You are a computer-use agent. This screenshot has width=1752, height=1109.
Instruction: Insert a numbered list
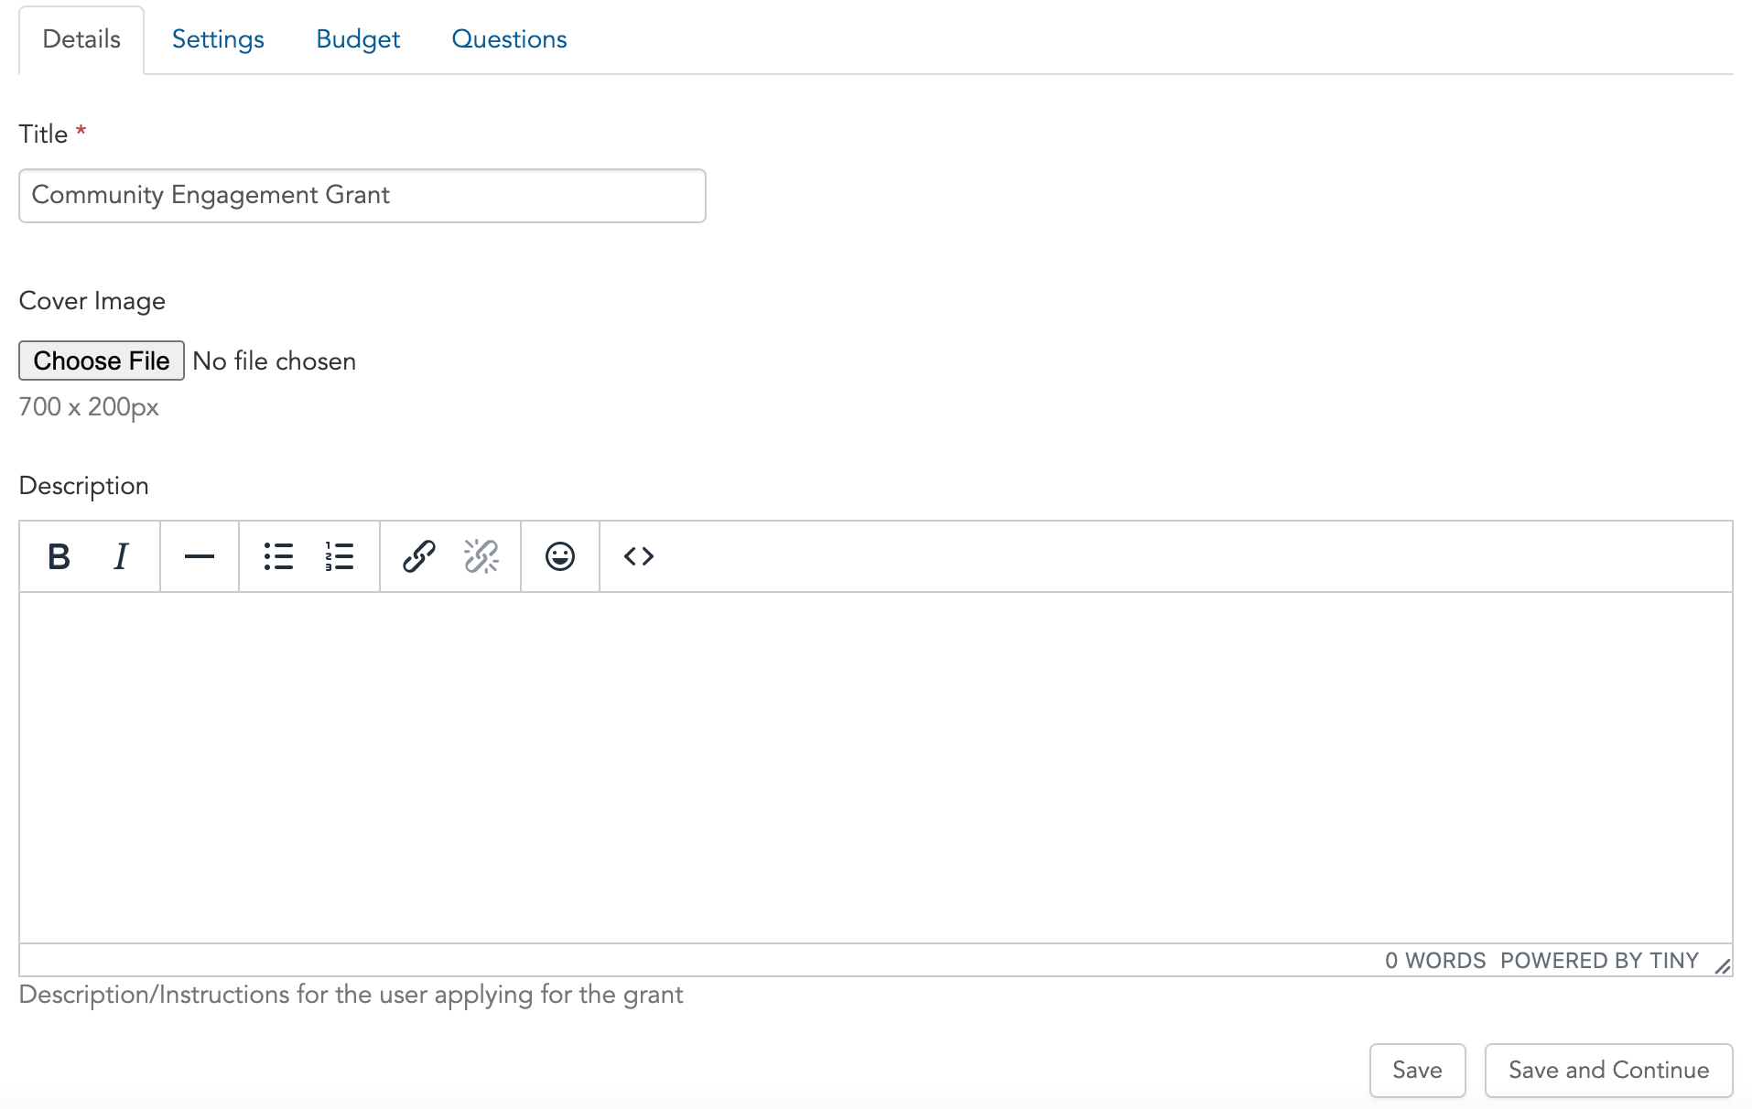point(340,556)
